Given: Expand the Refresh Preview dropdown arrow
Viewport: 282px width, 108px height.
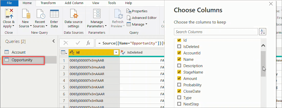Looking at the screenshot, I should pyautogui.click(x=124, y=26).
